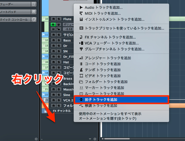Mute the Massive track
The height and width of the screenshot is (141, 185).
(x=53, y=89)
